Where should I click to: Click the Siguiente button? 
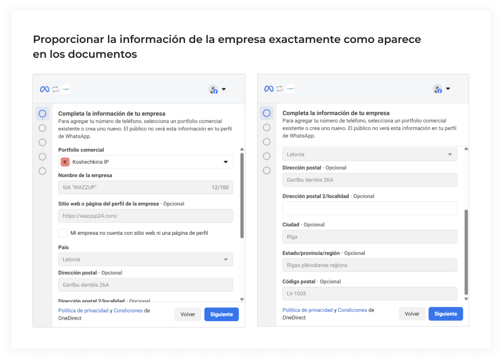(221, 314)
